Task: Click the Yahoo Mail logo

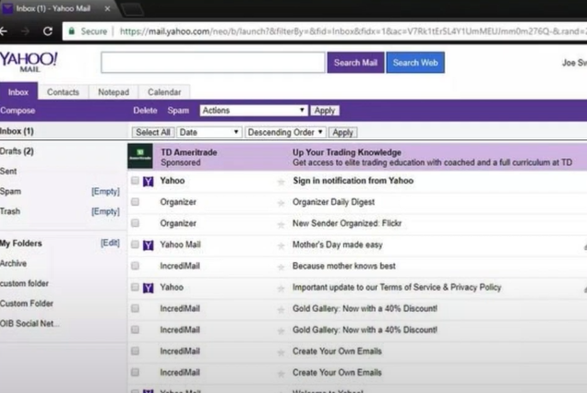Action: 29,62
